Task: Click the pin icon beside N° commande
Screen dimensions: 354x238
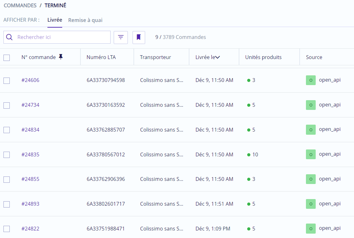Action: tap(61, 57)
